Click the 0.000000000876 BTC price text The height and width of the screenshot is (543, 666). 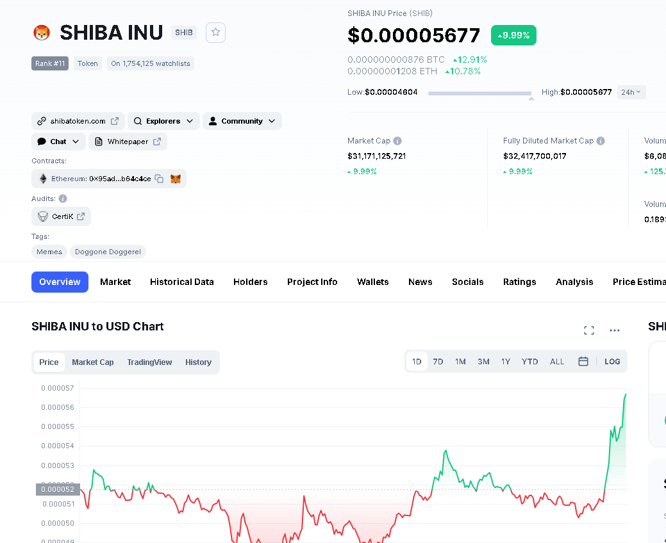click(x=396, y=60)
